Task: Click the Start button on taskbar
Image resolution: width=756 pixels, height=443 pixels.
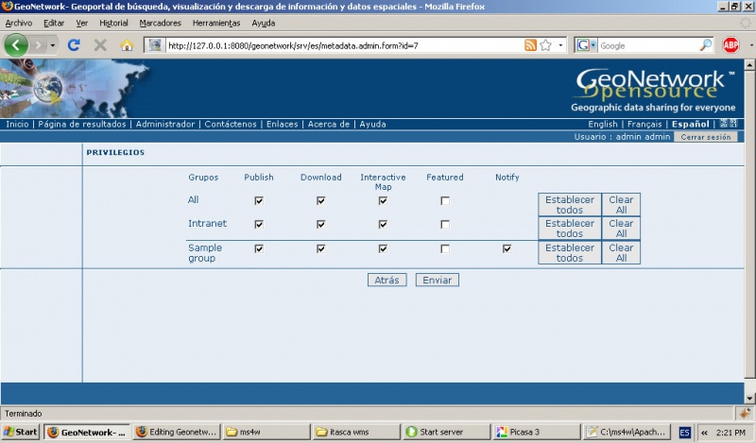Action: coord(20,432)
